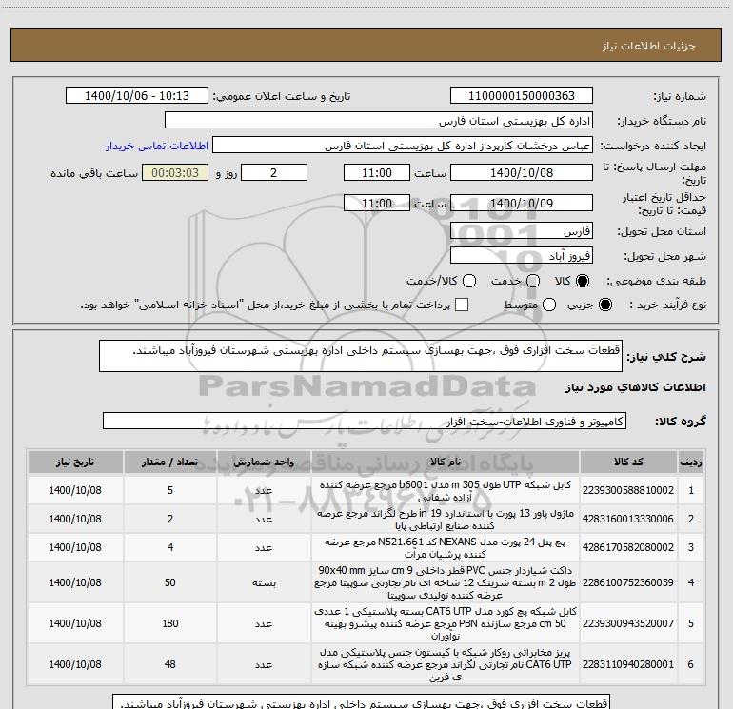Screen dimensions: 733x709
Task: Click the response deadline date 1400/10/08 field
Action: pyautogui.click(x=522, y=172)
